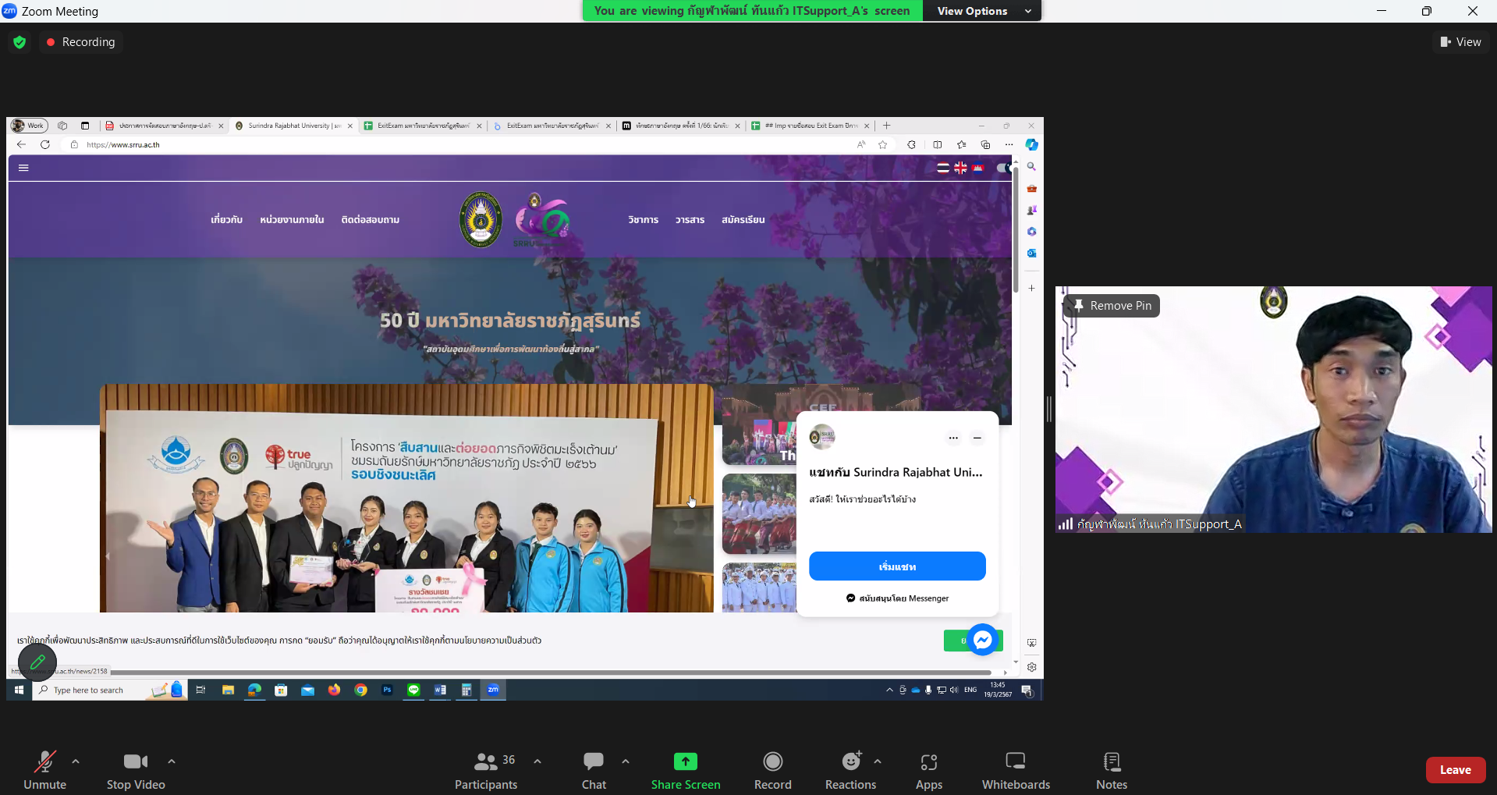
Task: Click the annotation pencil button
Action: coord(37,662)
